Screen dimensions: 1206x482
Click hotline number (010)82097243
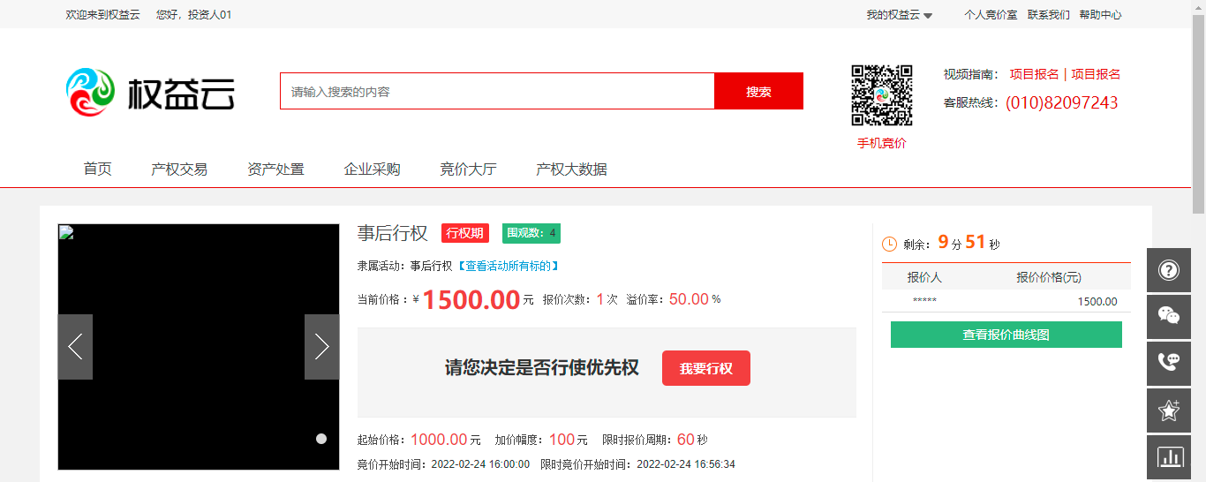[1062, 102]
